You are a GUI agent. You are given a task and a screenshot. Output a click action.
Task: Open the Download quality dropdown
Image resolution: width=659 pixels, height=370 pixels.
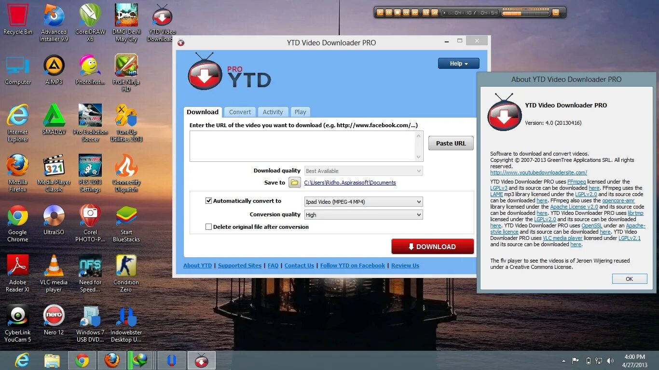coord(364,171)
